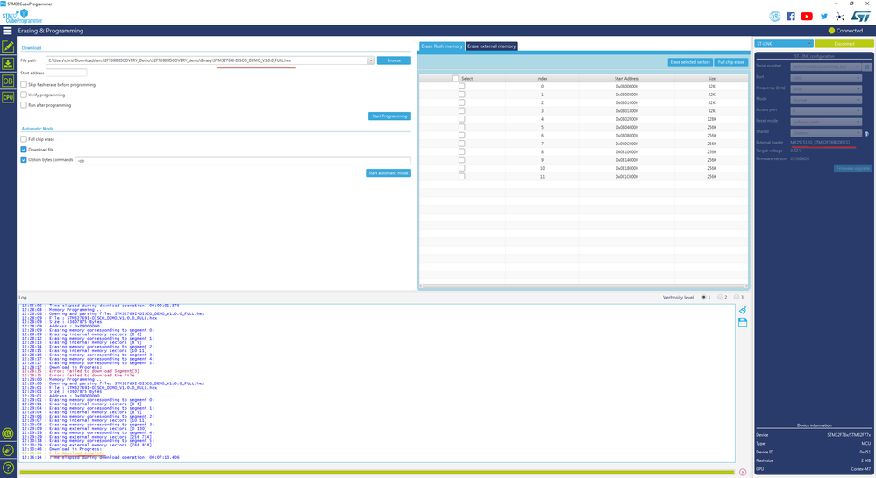Click the Start Address column header

click(x=626, y=79)
